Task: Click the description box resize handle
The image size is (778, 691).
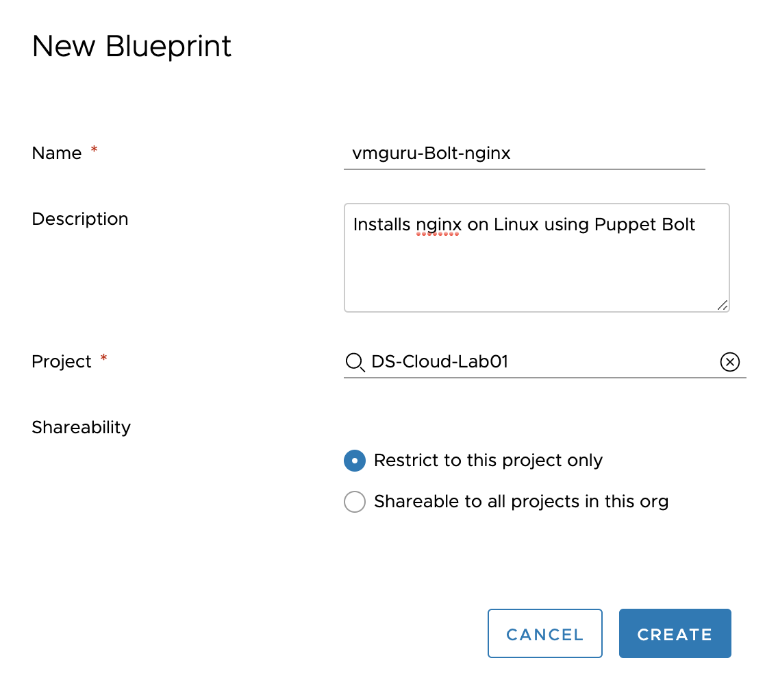Action: coord(723,306)
